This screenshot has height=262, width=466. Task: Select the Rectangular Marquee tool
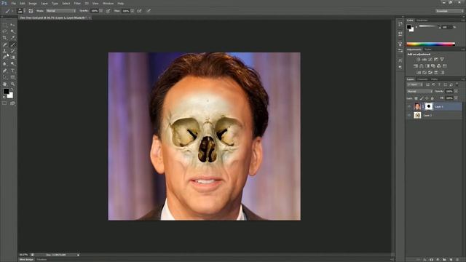tap(4, 25)
